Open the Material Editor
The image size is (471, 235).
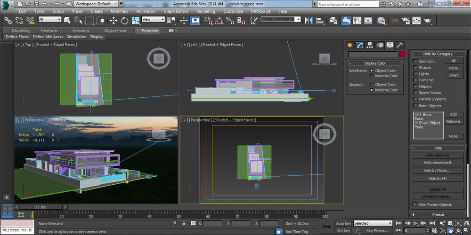382,20
